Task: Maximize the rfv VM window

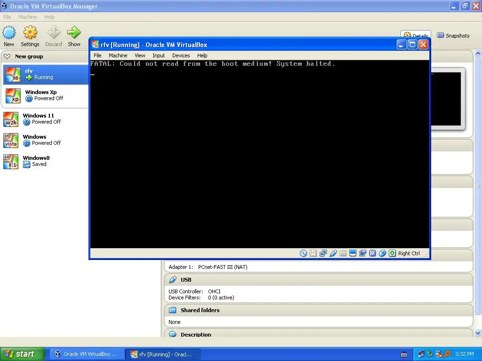Action: (412, 45)
